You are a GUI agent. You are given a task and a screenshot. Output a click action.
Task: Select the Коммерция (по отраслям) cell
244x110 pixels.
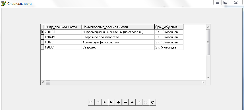click(118, 42)
